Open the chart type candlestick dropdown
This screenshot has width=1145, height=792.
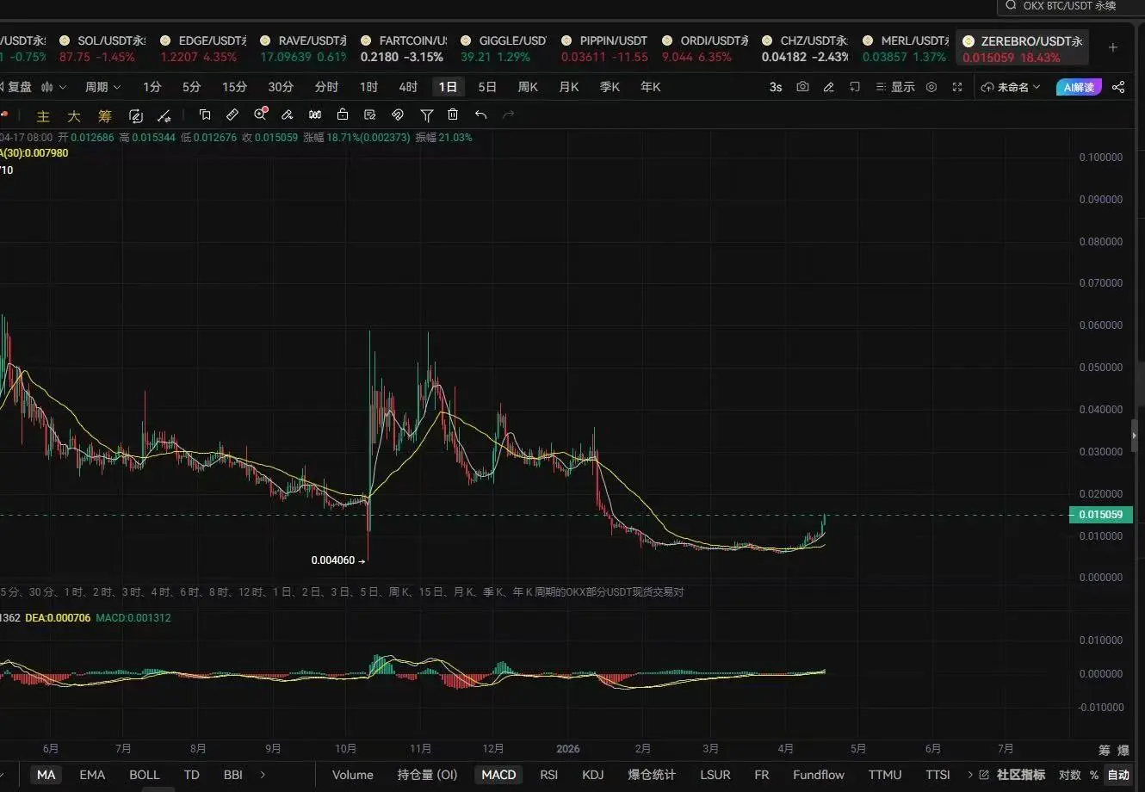(54, 87)
